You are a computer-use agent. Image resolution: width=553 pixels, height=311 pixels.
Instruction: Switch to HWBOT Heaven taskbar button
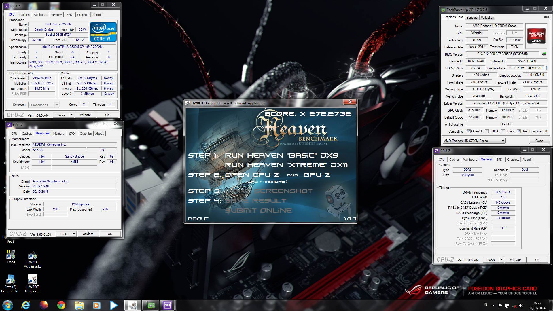tap(133, 305)
